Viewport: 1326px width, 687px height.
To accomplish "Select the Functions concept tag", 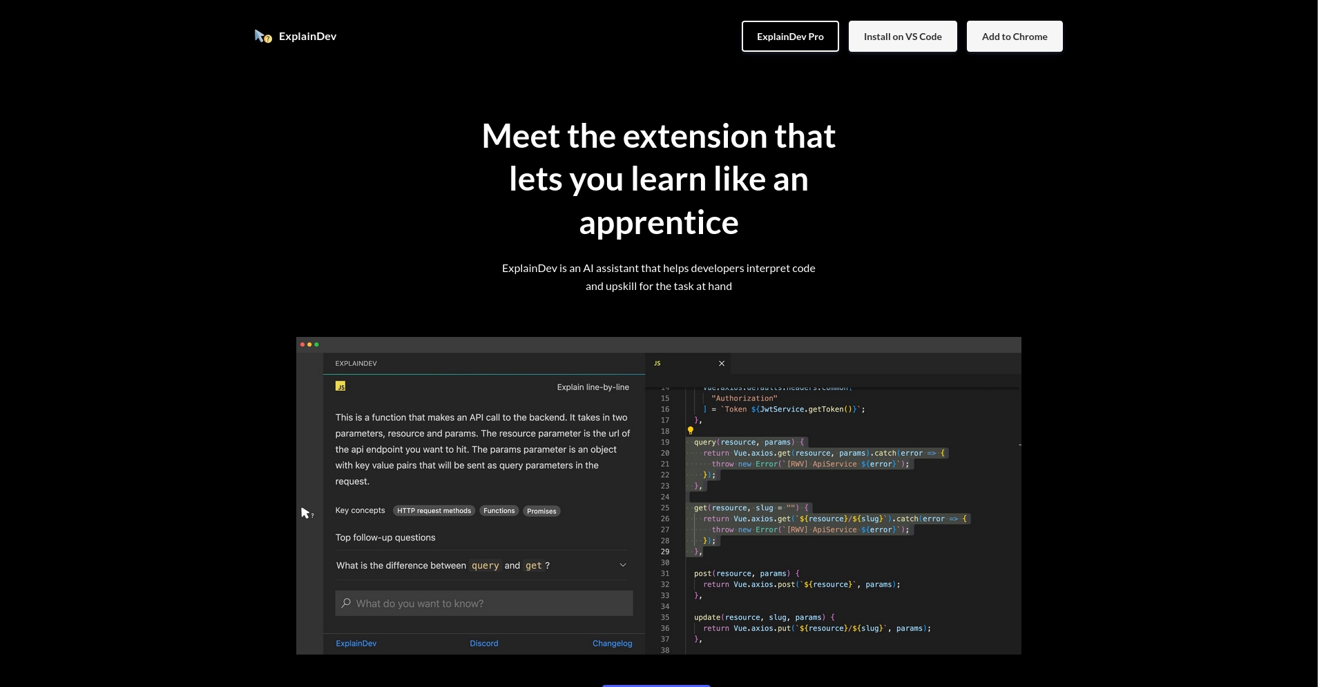I will (499, 511).
